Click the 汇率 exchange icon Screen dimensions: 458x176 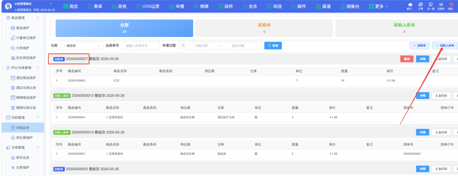coord(420,6)
